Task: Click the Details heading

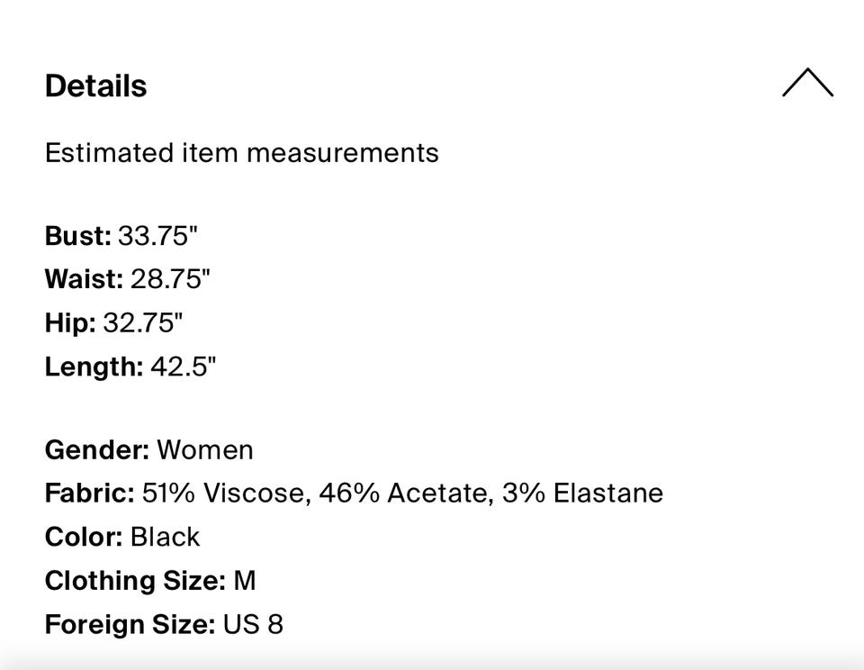Action: pyautogui.click(x=95, y=86)
